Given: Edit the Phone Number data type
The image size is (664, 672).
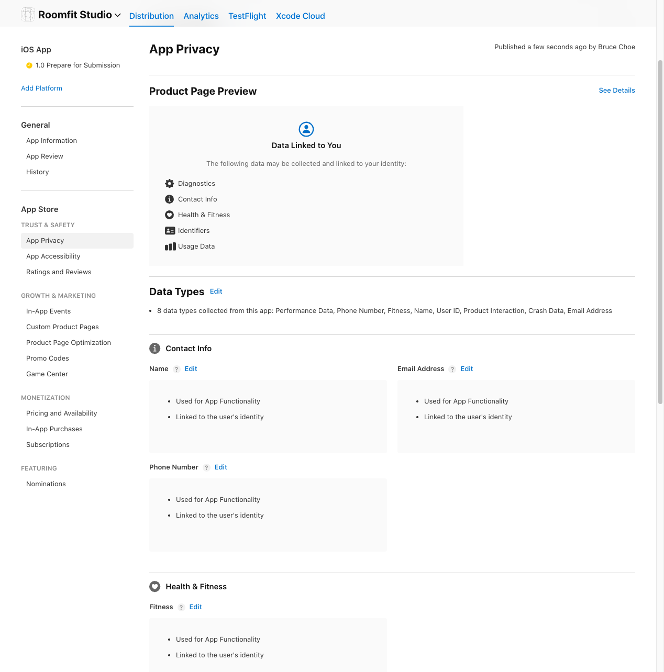Looking at the screenshot, I should coord(220,467).
